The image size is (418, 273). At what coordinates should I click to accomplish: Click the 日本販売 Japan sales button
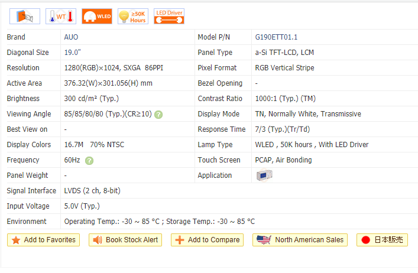point(382,240)
